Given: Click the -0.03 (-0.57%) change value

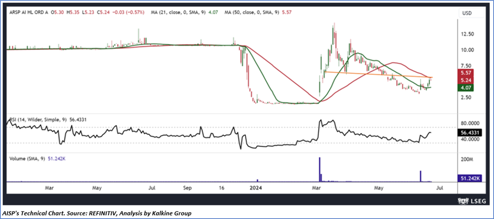Looking at the screenshot, I should point(128,12).
